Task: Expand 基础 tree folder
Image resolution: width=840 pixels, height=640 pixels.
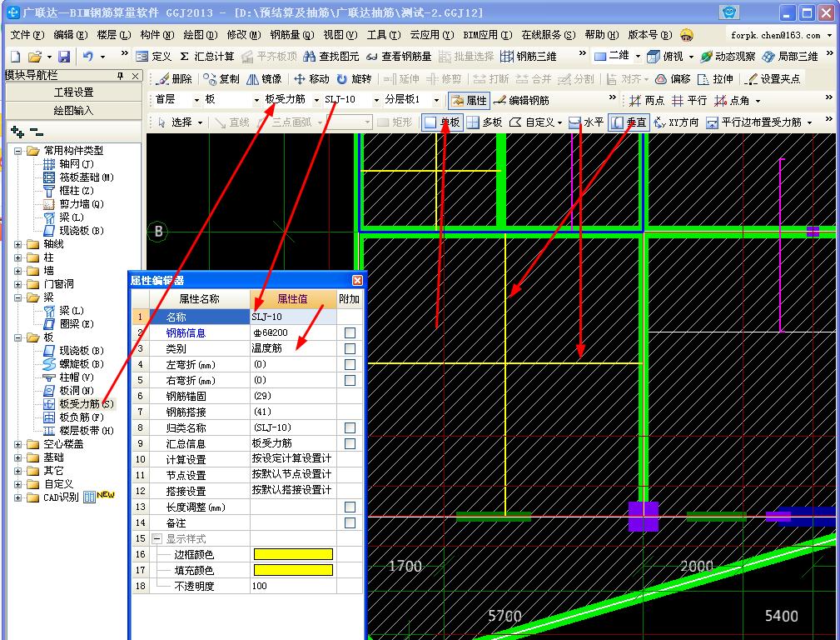Action: [17, 457]
